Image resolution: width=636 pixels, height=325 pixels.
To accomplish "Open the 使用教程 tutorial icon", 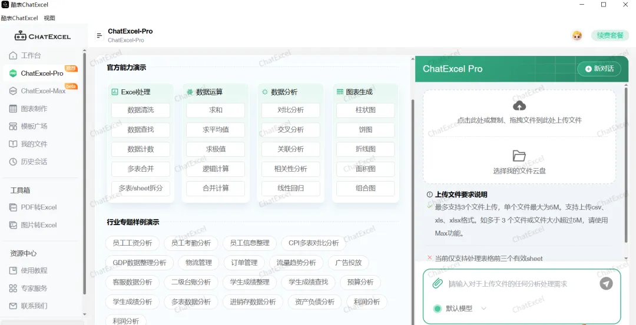I will 14,270.
